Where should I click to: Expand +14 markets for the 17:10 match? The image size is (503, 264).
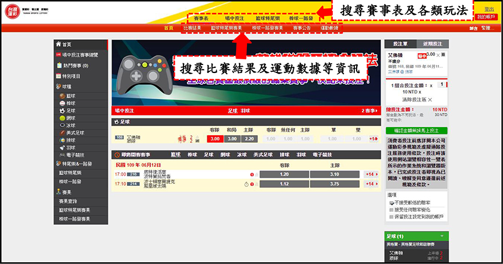[x=372, y=184]
